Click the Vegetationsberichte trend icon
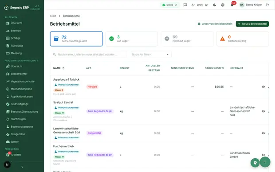 coord(8,82)
